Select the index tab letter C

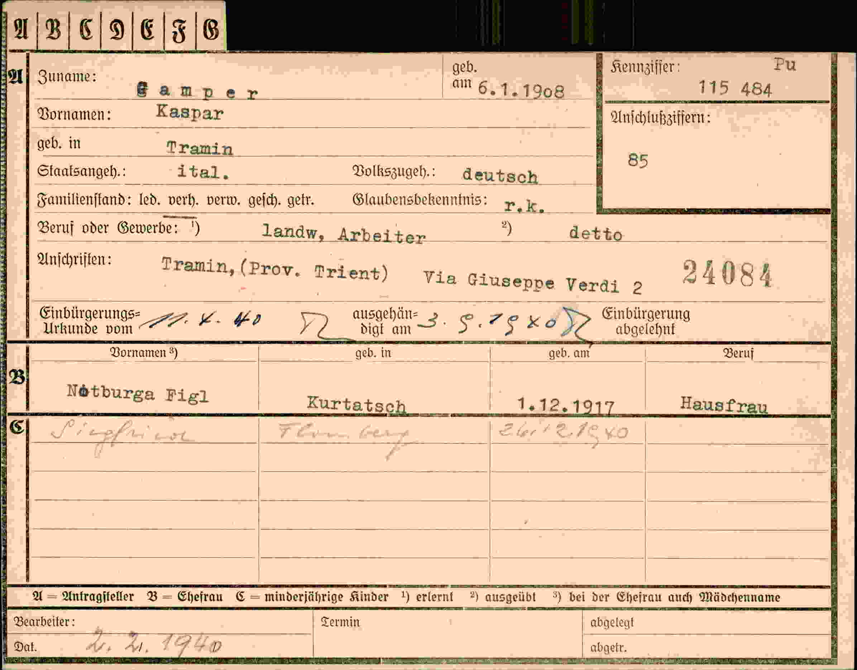coord(86,29)
